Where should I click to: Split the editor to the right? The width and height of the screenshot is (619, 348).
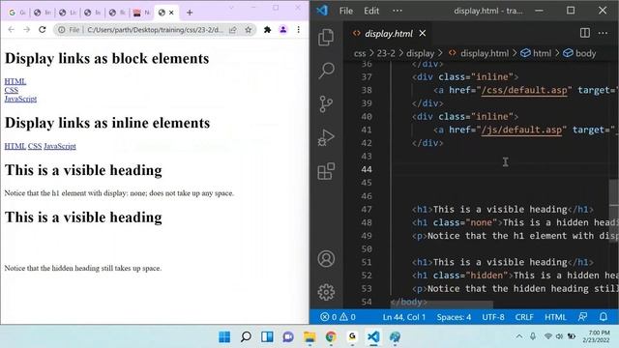(x=585, y=33)
